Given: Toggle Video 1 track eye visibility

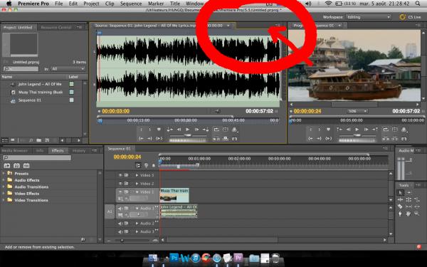Looking at the screenshot, I should click(x=120, y=192).
